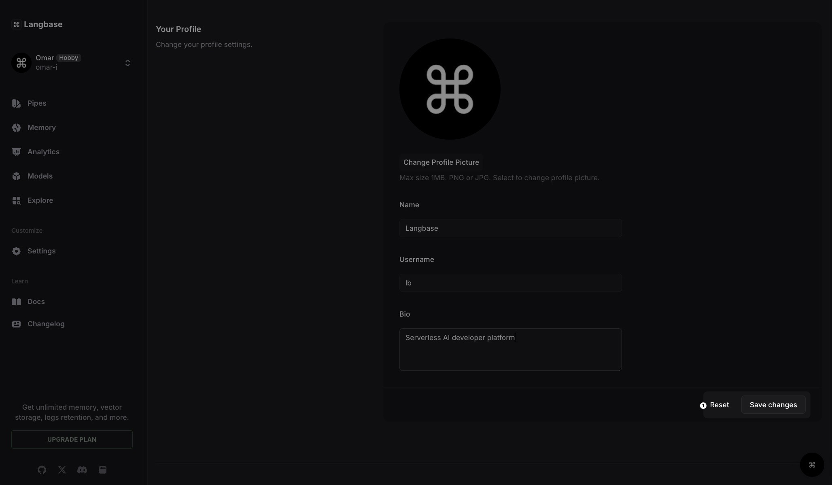This screenshot has height=485, width=832.
Task: Click the Langbase logo icon
Action: [16, 25]
